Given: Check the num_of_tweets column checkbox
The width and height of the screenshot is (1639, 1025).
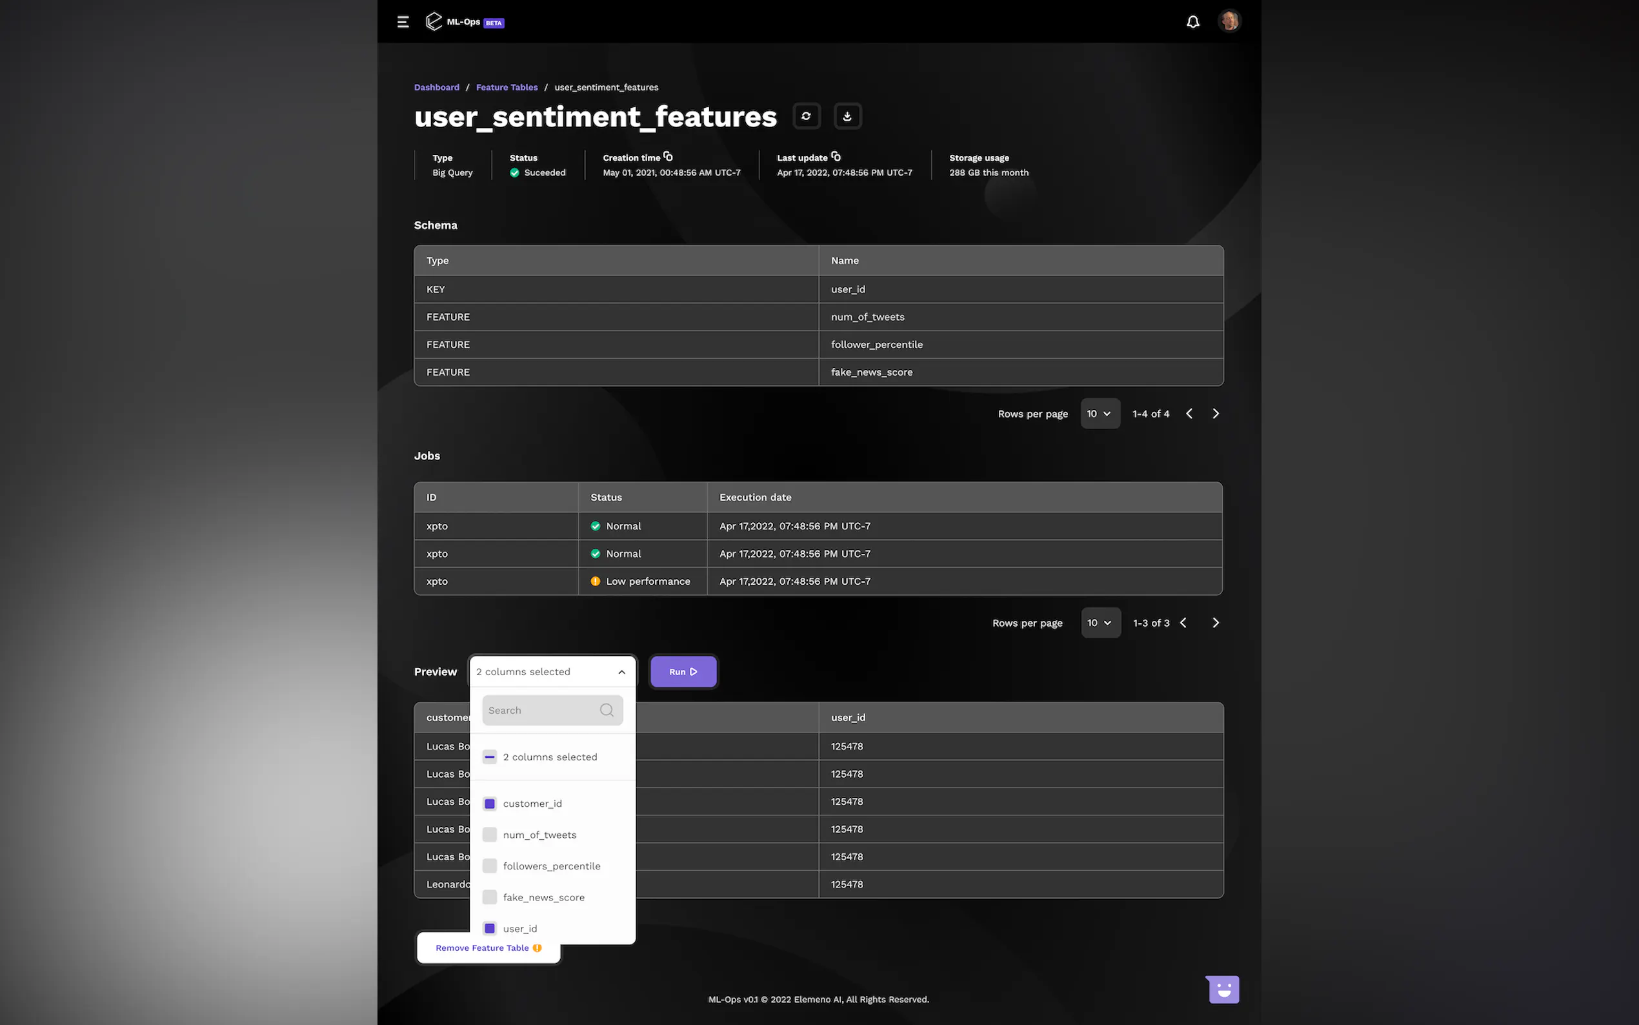Looking at the screenshot, I should pyautogui.click(x=489, y=835).
